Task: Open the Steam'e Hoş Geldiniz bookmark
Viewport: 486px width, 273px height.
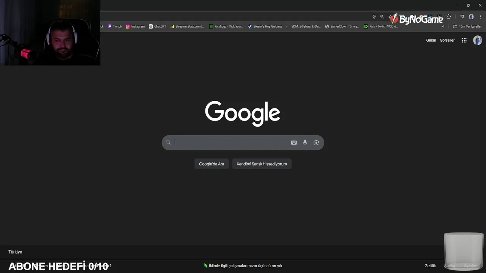Action: [x=265, y=27]
